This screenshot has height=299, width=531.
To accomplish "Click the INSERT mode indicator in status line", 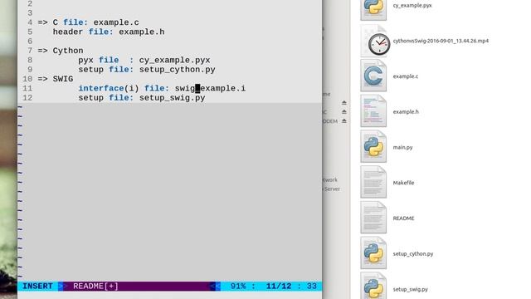I will coord(37,286).
